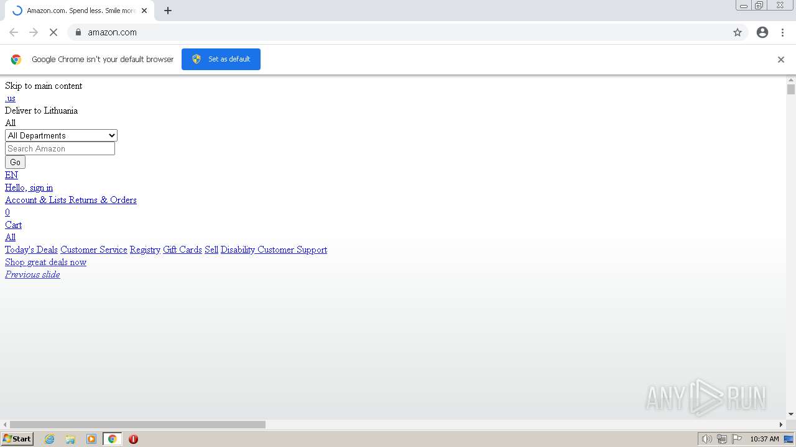Open the Sell link

(211, 250)
